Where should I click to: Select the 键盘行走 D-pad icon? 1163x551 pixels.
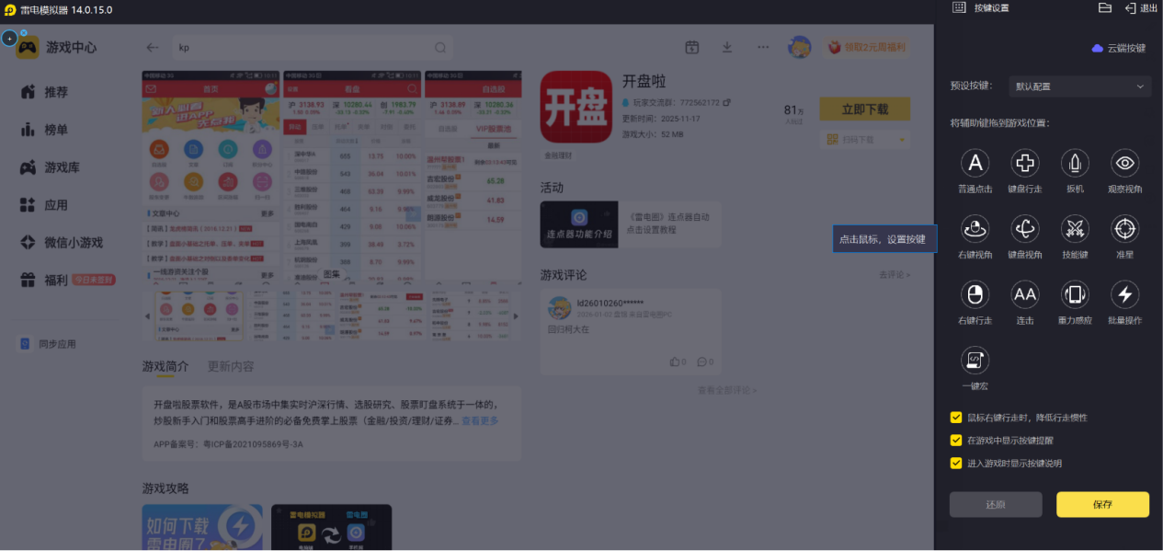click(x=1025, y=164)
